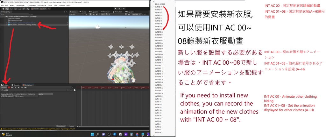
Task: Open the Assets menu
Action: point(12,5)
